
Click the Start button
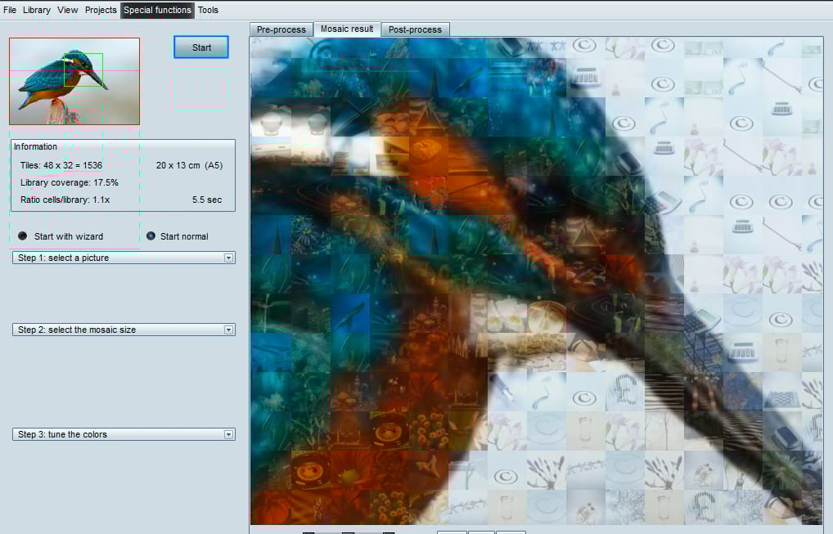tap(201, 47)
